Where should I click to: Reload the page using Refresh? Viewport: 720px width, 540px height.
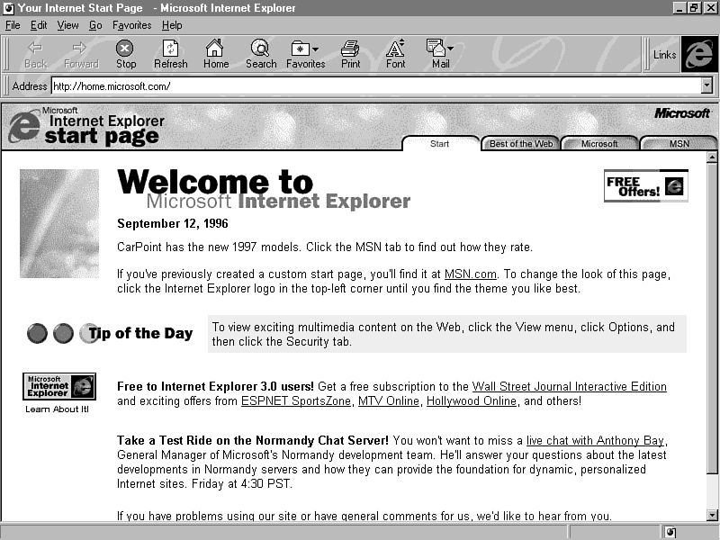click(170, 54)
